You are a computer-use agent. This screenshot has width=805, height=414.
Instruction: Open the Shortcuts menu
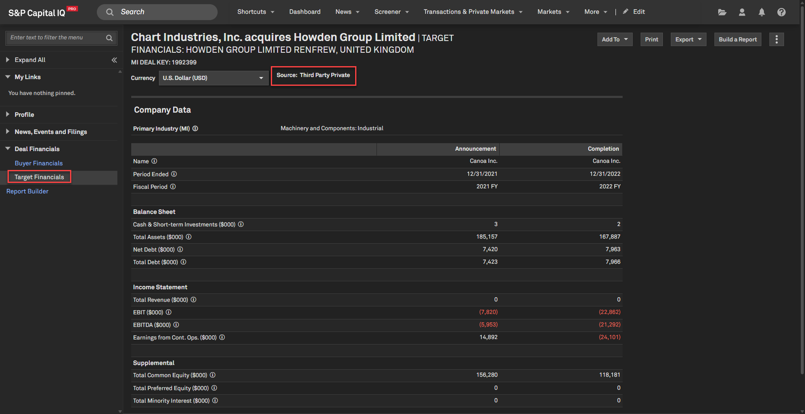click(256, 12)
